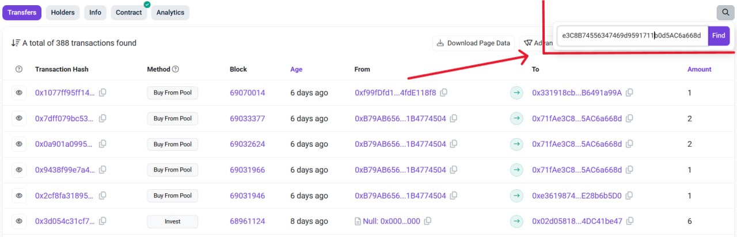Open the Analytics tab
The image size is (737, 237).
click(170, 12)
